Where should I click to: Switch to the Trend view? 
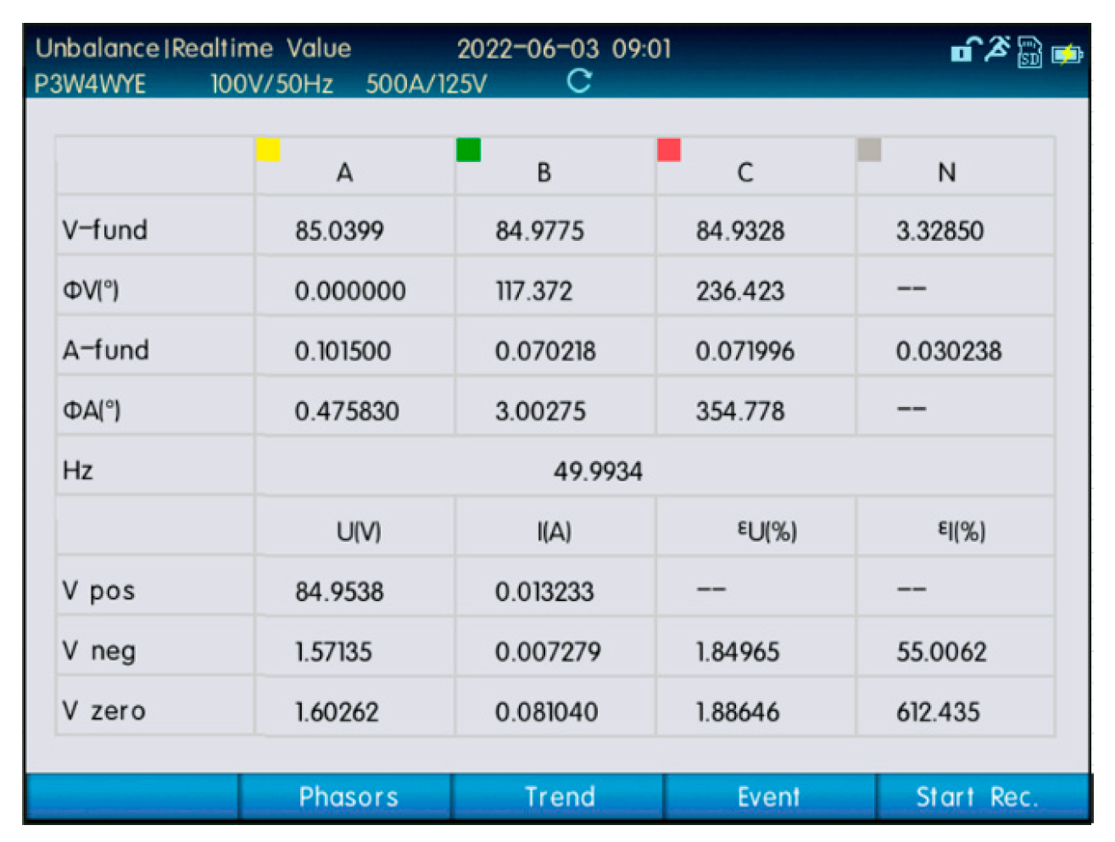click(559, 797)
